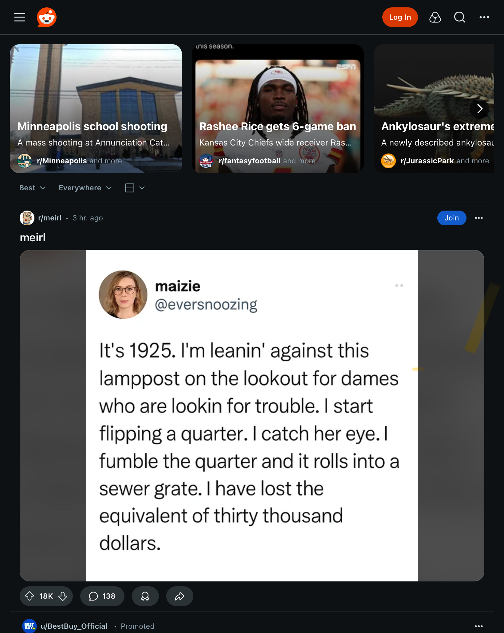The image size is (504, 633).
Task: Click the Log In button
Action: (x=400, y=17)
